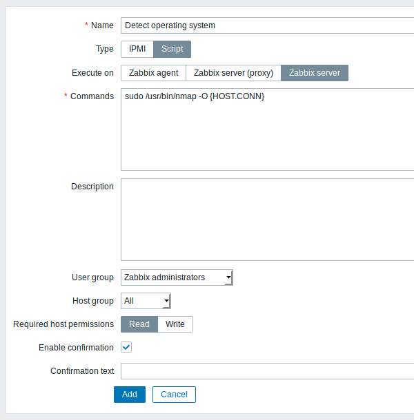Click the Name field label
The height and width of the screenshot is (420, 414).
coord(102,25)
